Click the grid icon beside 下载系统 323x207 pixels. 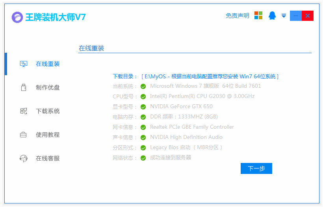click(24, 111)
